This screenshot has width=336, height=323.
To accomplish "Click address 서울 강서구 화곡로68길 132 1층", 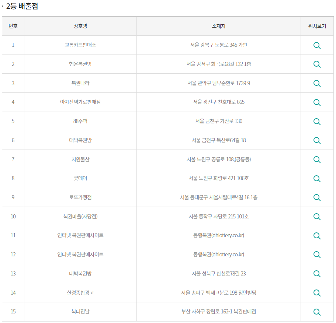I will click(x=219, y=64).
